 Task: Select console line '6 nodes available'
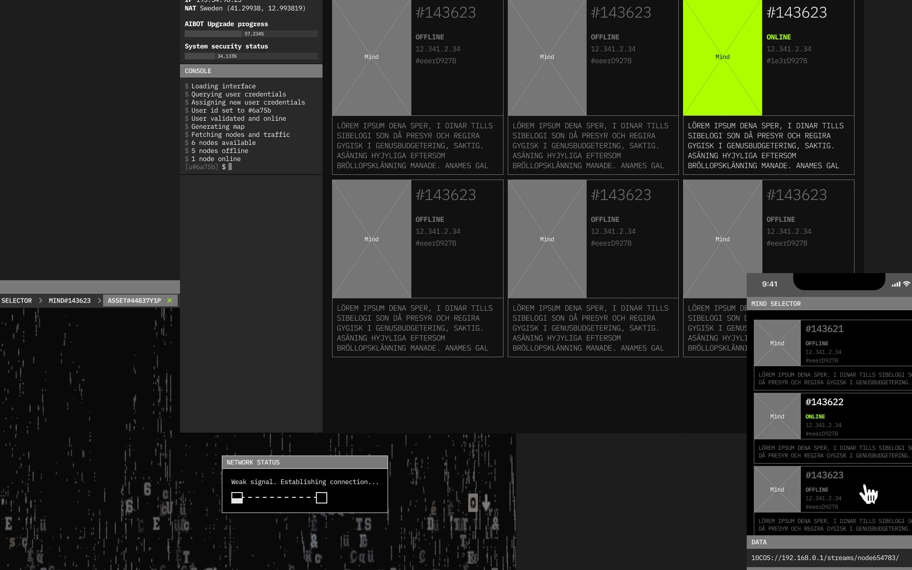pyautogui.click(x=223, y=142)
